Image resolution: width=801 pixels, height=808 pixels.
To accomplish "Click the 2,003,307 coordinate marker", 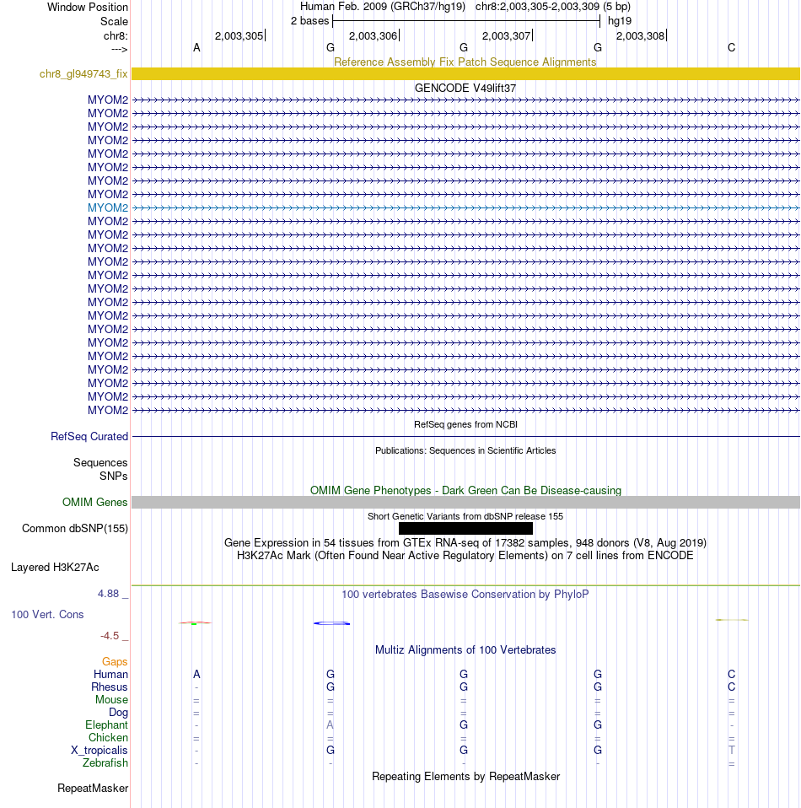I will [507, 36].
